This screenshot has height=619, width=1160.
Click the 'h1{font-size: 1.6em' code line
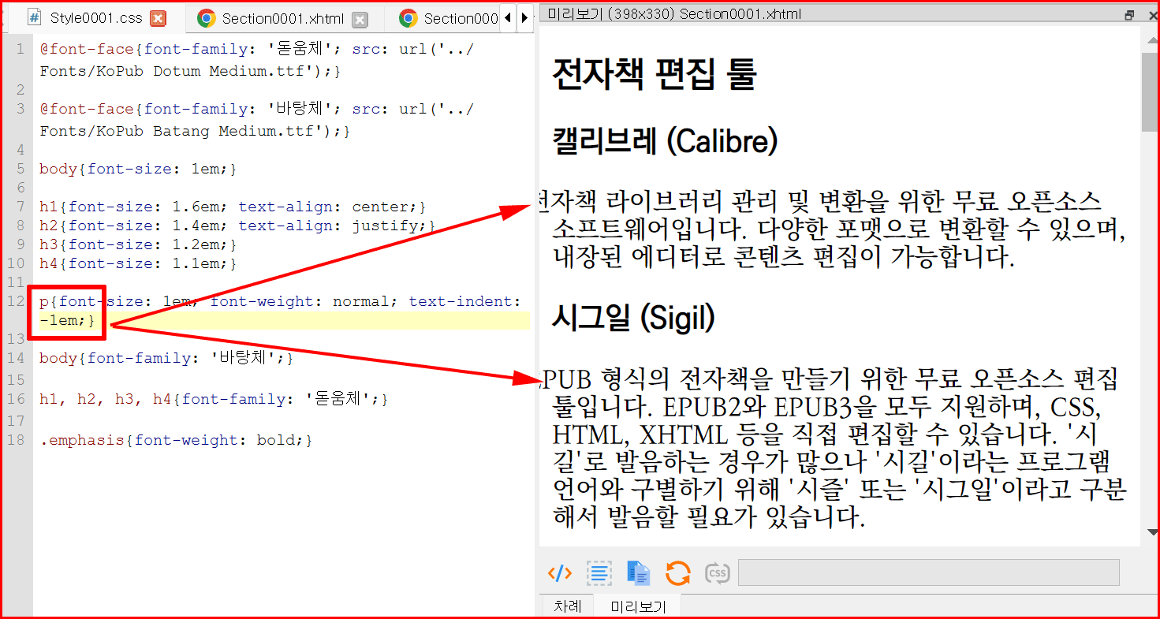click(x=233, y=207)
